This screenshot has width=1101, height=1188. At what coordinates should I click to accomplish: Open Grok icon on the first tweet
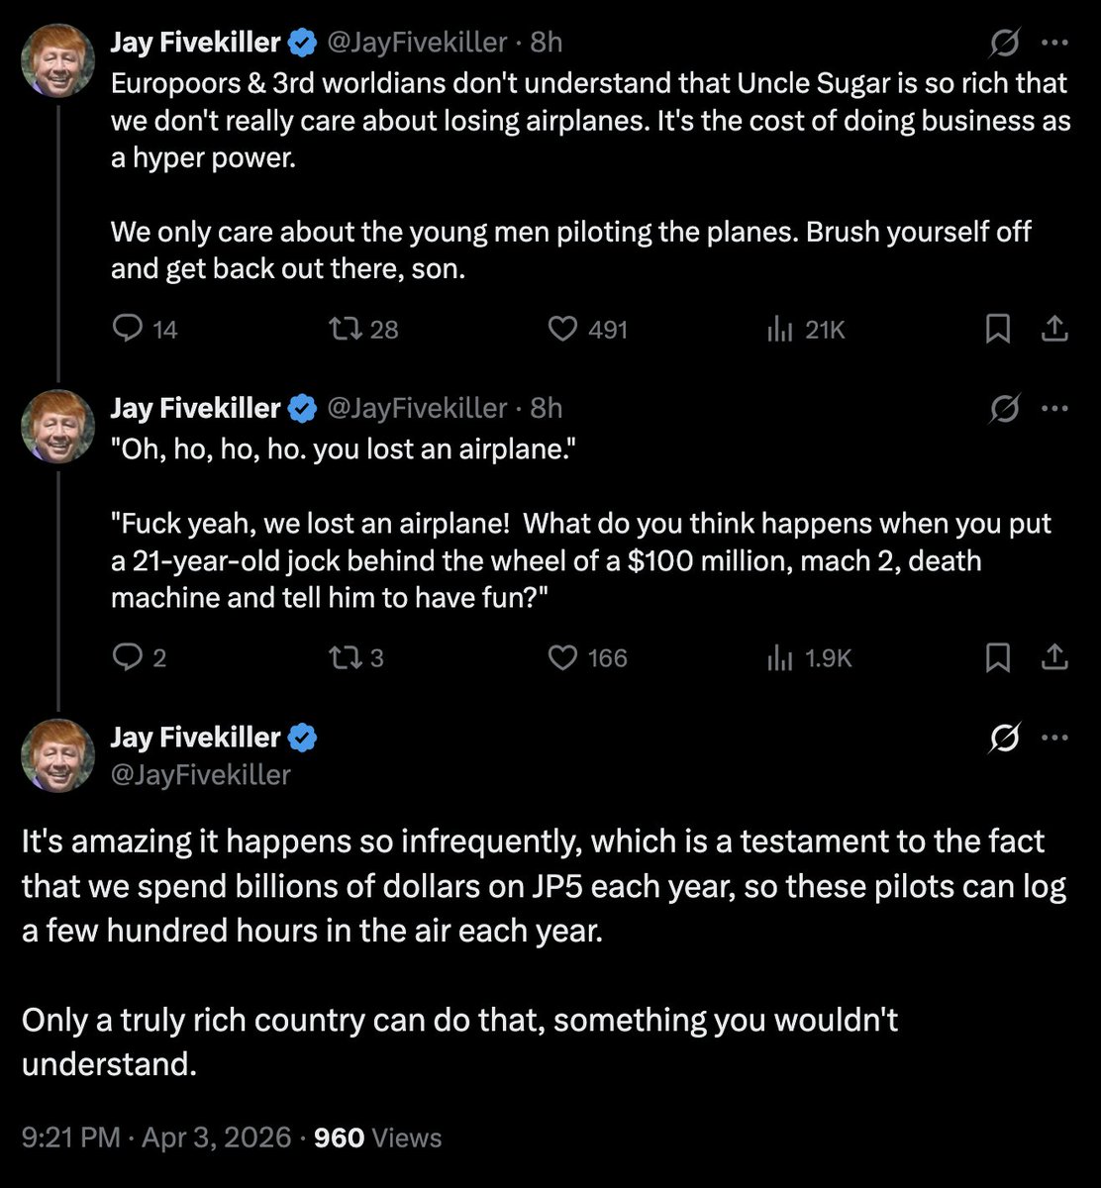click(x=1003, y=44)
